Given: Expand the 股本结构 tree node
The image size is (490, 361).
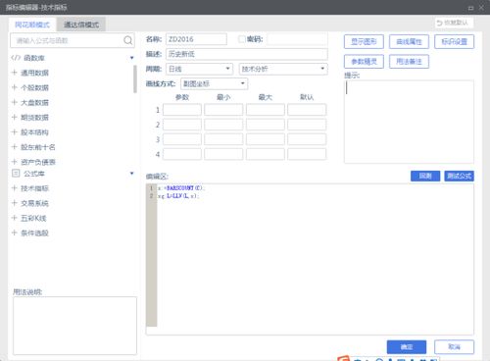Looking at the screenshot, I should (14, 131).
